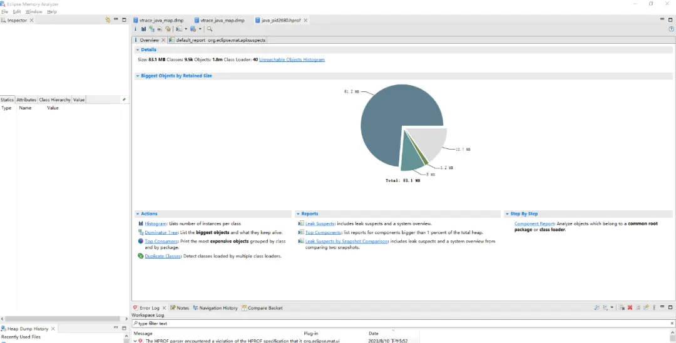Open the Leak Suspects report link
This screenshot has height=343, width=676.
(319, 223)
